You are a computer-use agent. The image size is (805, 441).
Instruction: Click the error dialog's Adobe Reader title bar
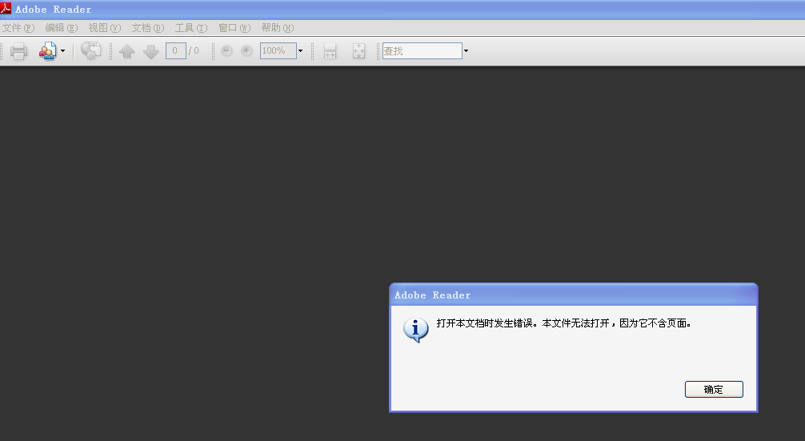coord(574,295)
